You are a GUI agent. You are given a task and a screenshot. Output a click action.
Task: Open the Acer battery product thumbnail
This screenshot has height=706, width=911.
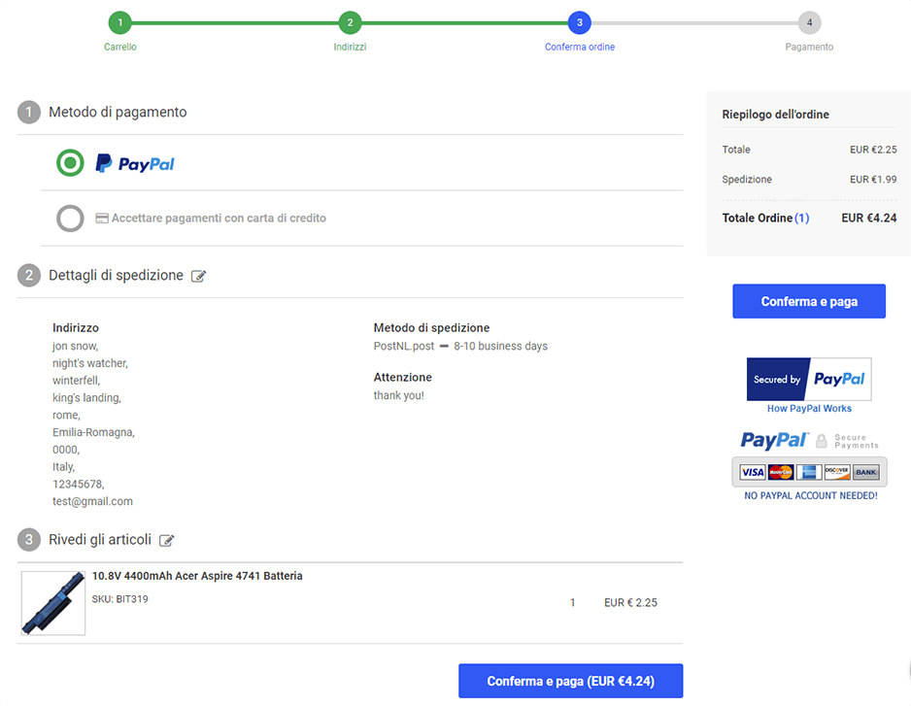pyautogui.click(x=53, y=602)
